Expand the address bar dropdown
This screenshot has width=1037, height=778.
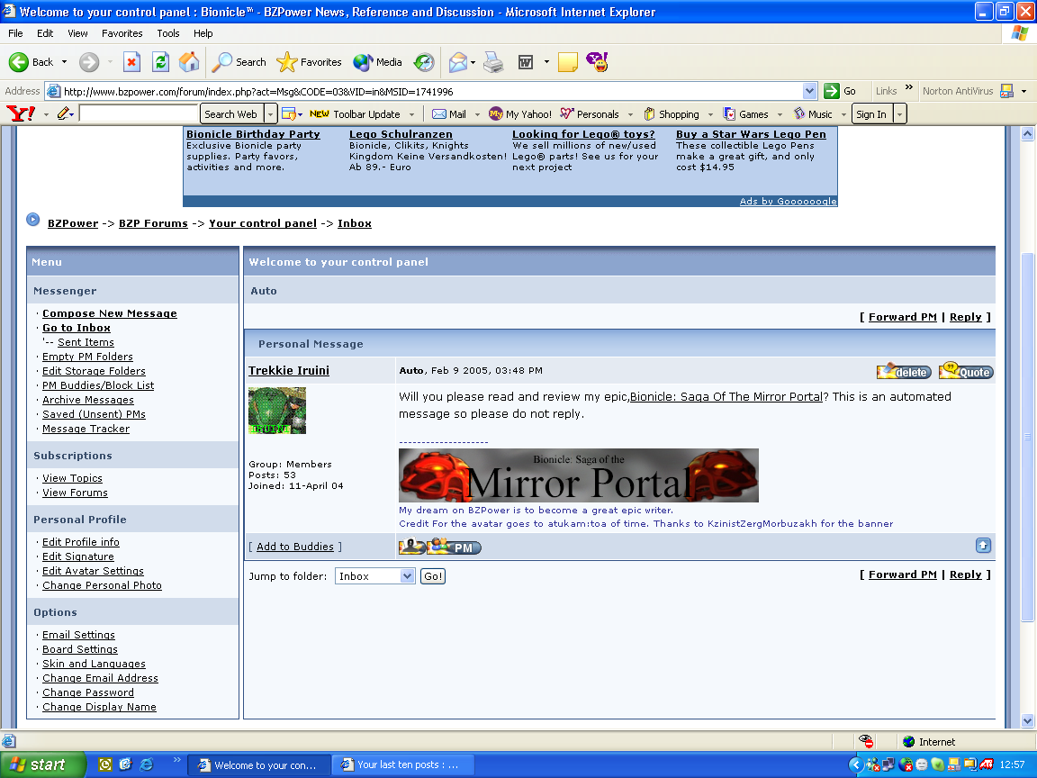pyautogui.click(x=809, y=91)
